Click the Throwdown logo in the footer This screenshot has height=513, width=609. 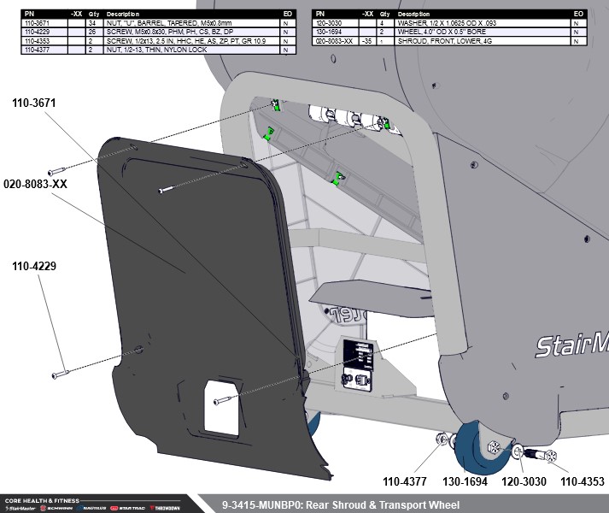pos(163,507)
